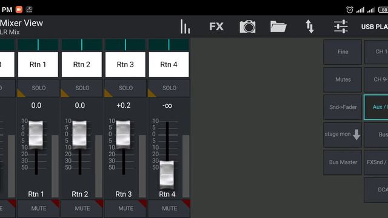The image size is (388, 218).
Task: Tap the alarm clock status icon
Action: 349,10
